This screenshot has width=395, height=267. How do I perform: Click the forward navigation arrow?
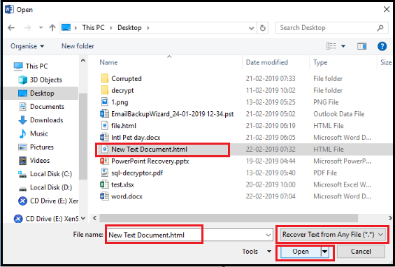(27, 28)
